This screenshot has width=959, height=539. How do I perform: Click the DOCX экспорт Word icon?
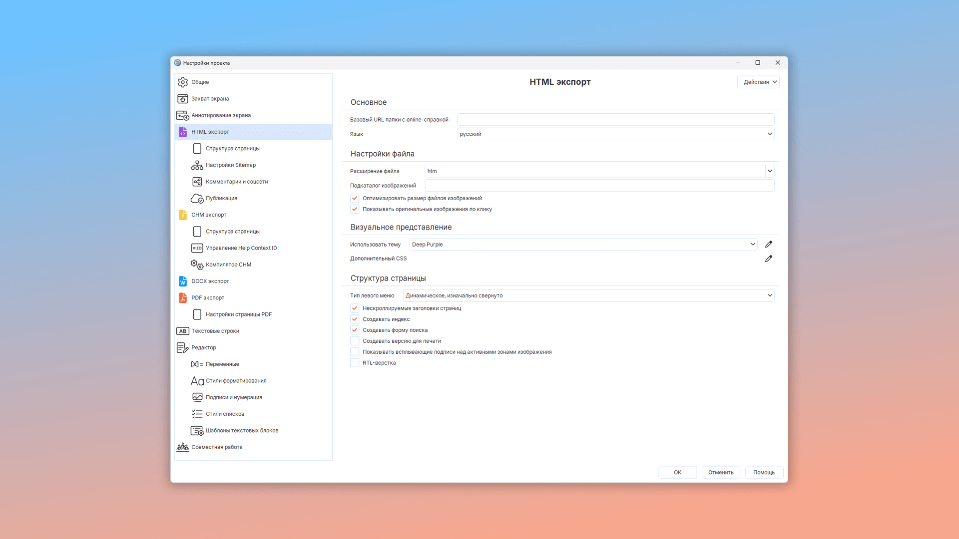tap(183, 281)
